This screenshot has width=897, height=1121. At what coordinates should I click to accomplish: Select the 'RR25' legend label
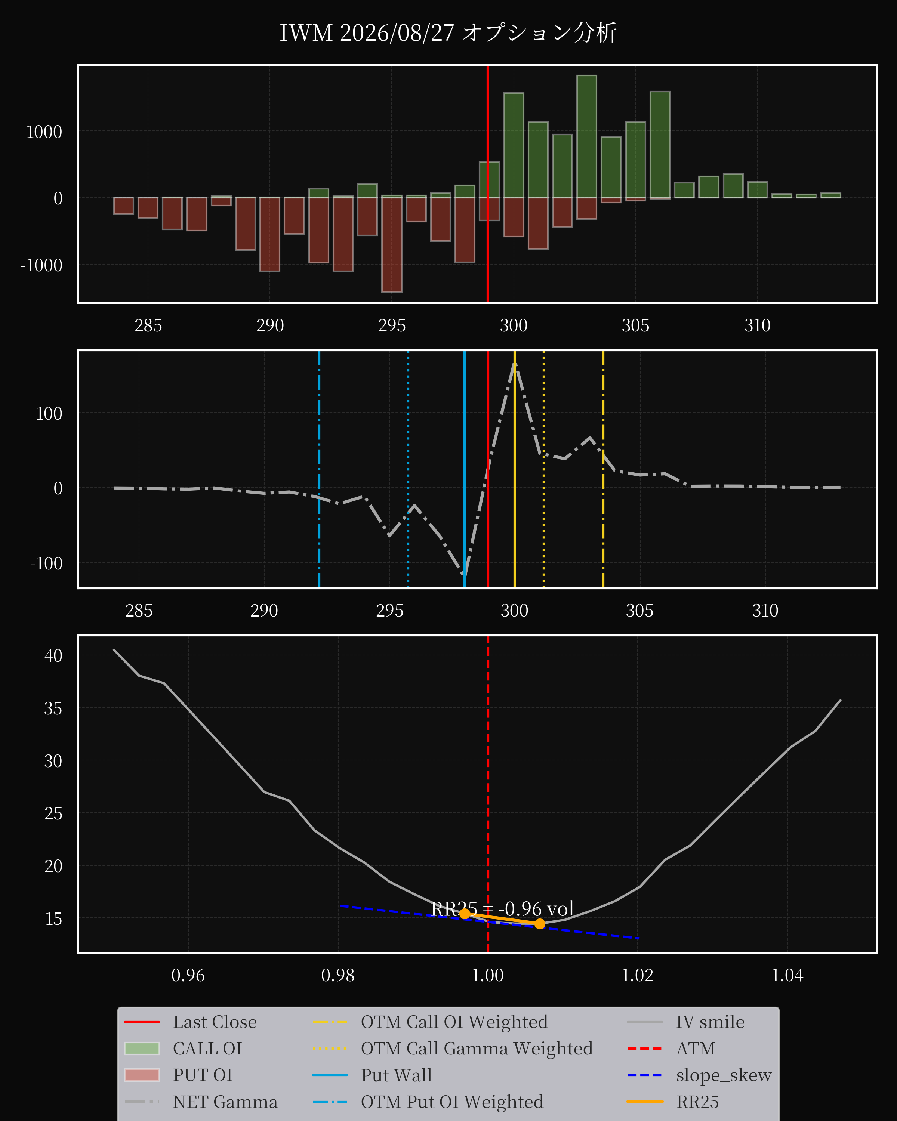pyautogui.click(x=697, y=1102)
